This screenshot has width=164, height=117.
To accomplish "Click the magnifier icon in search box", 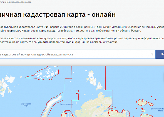I will pos(152,54).
